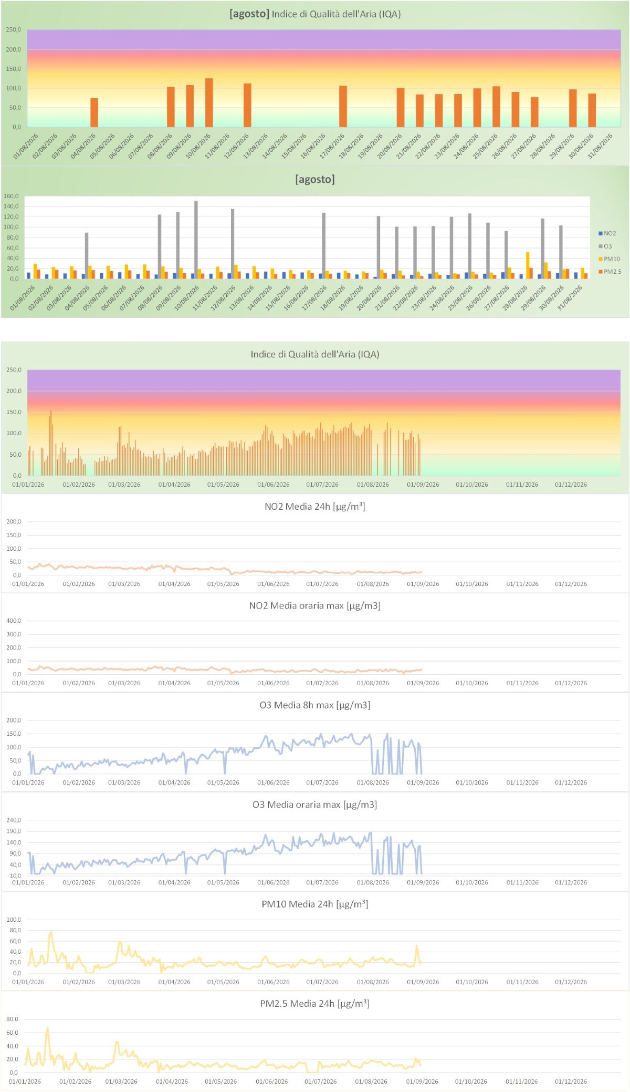Click the blue NO2 legend marker

(601, 233)
